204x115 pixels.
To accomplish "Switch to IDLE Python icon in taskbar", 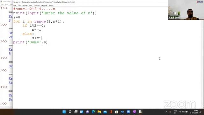I will click(x=140, y=112).
